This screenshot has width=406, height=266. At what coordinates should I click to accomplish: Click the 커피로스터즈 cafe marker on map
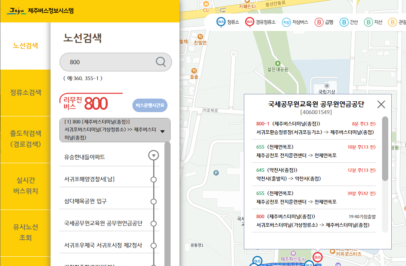[332, 251]
